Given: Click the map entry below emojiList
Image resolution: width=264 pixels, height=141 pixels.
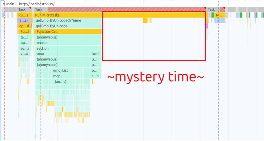Looking at the screenshot, I should 57,76.
